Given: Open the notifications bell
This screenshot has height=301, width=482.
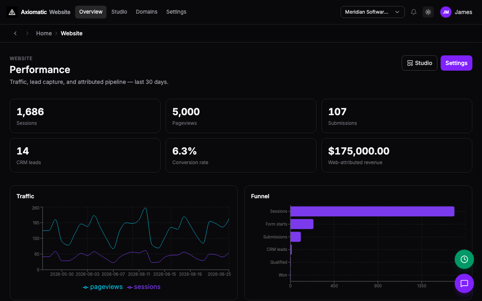Looking at the screenshot, I should click(x=414, y=12).
